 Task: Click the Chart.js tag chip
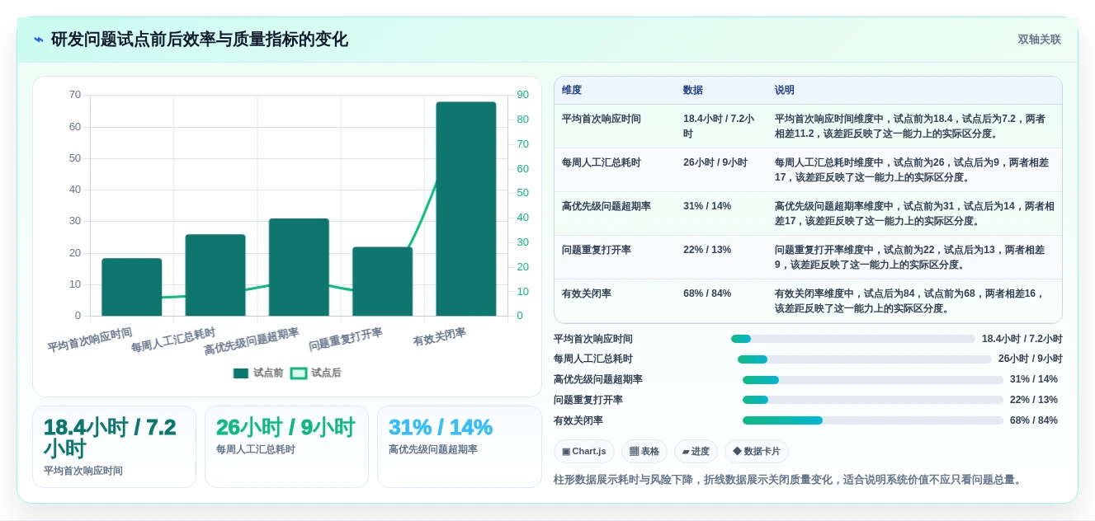pos(584,451)
